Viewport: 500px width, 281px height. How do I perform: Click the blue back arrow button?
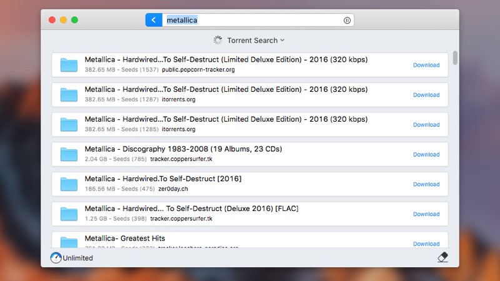154,20
